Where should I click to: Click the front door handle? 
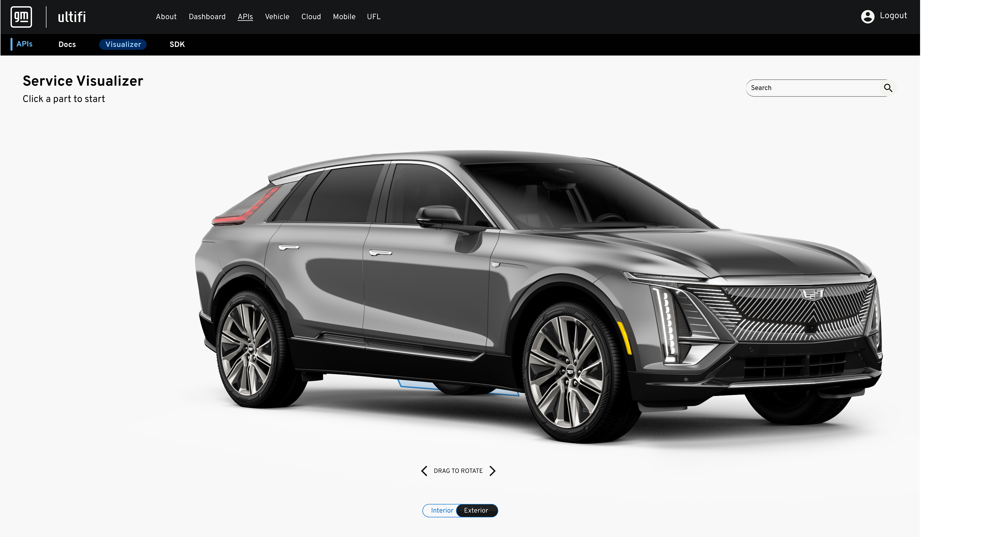pyautogui.click(x=380, y=253)
